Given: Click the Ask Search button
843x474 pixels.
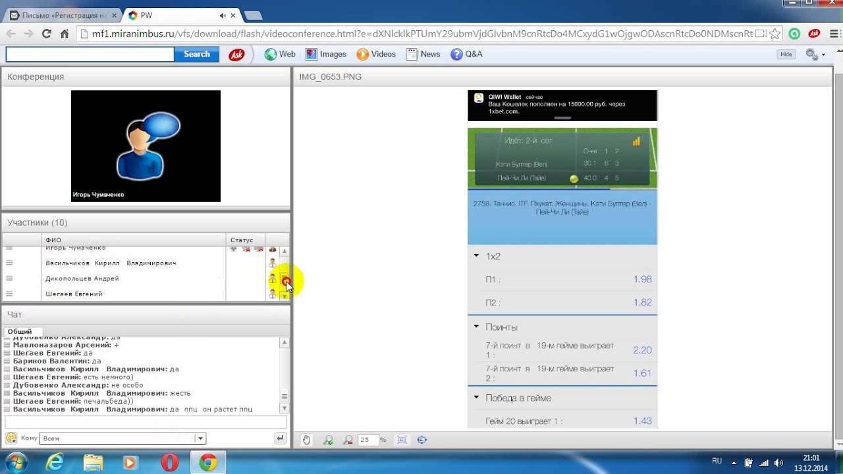Looking at the screenshot, I should point(197,55).
